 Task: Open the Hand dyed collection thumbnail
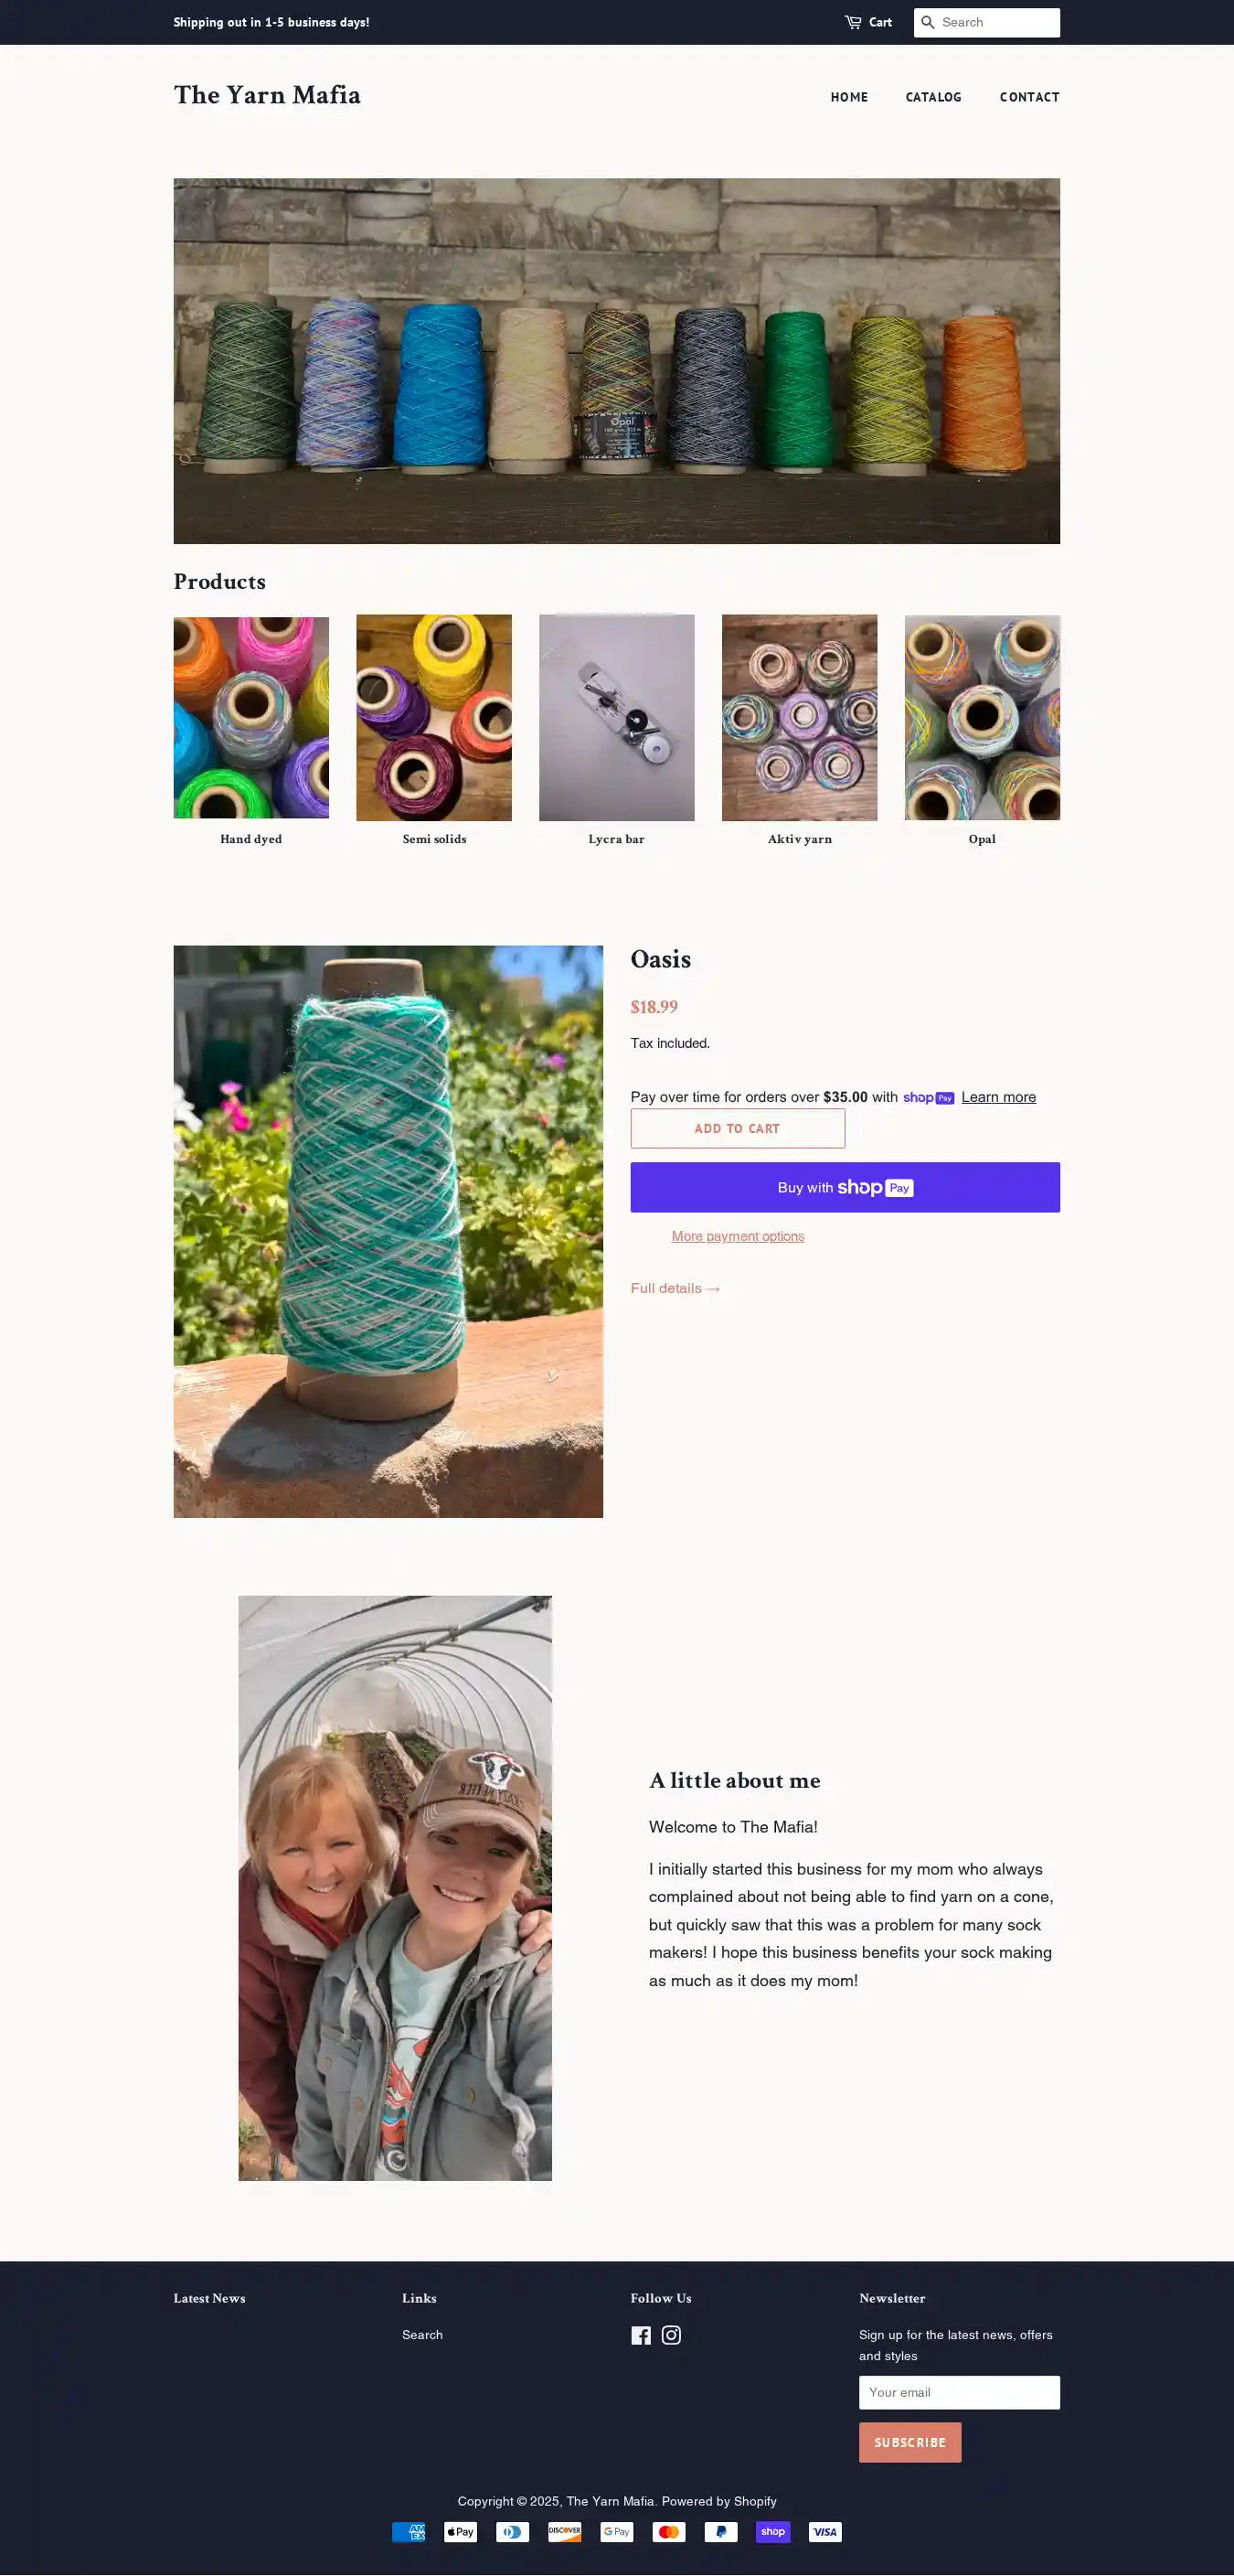point(250,717)
